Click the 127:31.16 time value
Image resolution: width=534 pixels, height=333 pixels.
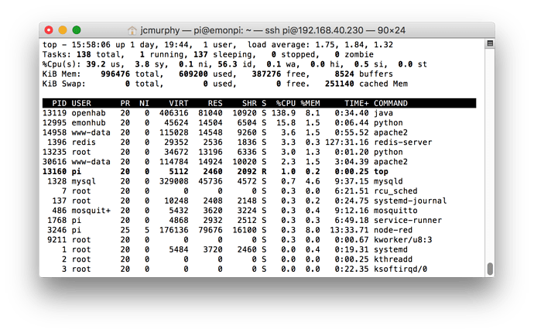coord(347,142)
